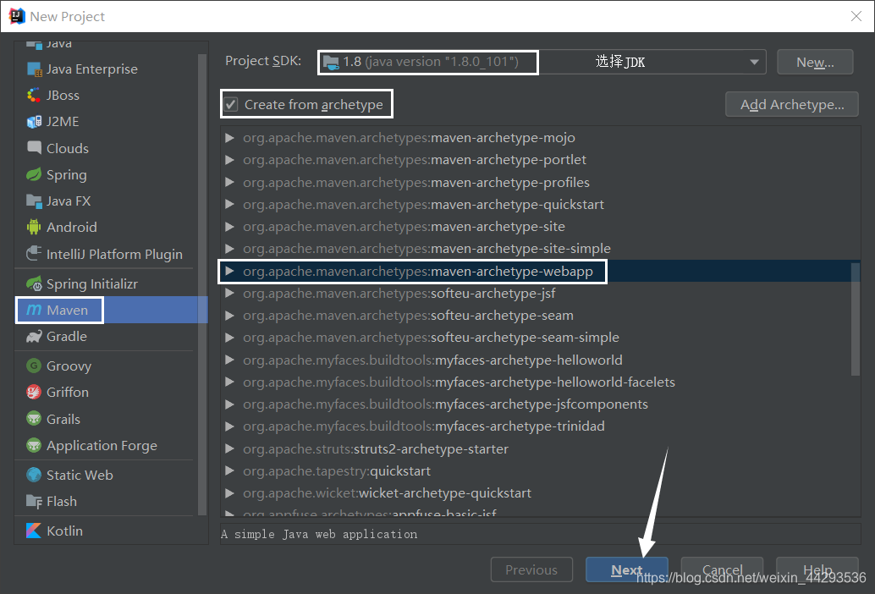This screenshot has width=875, height=594.
Task: Expand the softeu-archetype-jsf node
Action: click(229, 293)
